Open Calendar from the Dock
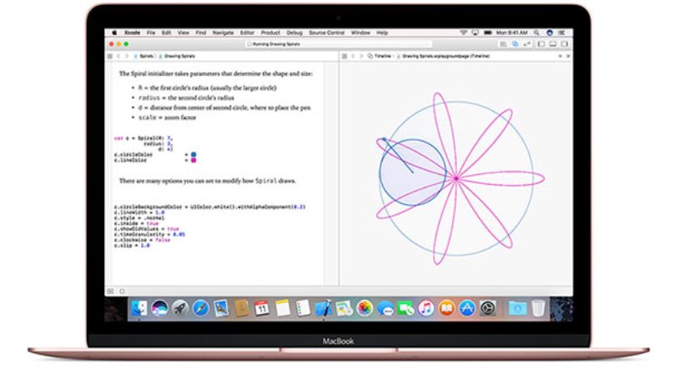 pos(262,307)
